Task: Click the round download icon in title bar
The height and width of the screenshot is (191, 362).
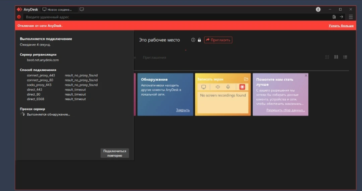Action: coord(318,9)
